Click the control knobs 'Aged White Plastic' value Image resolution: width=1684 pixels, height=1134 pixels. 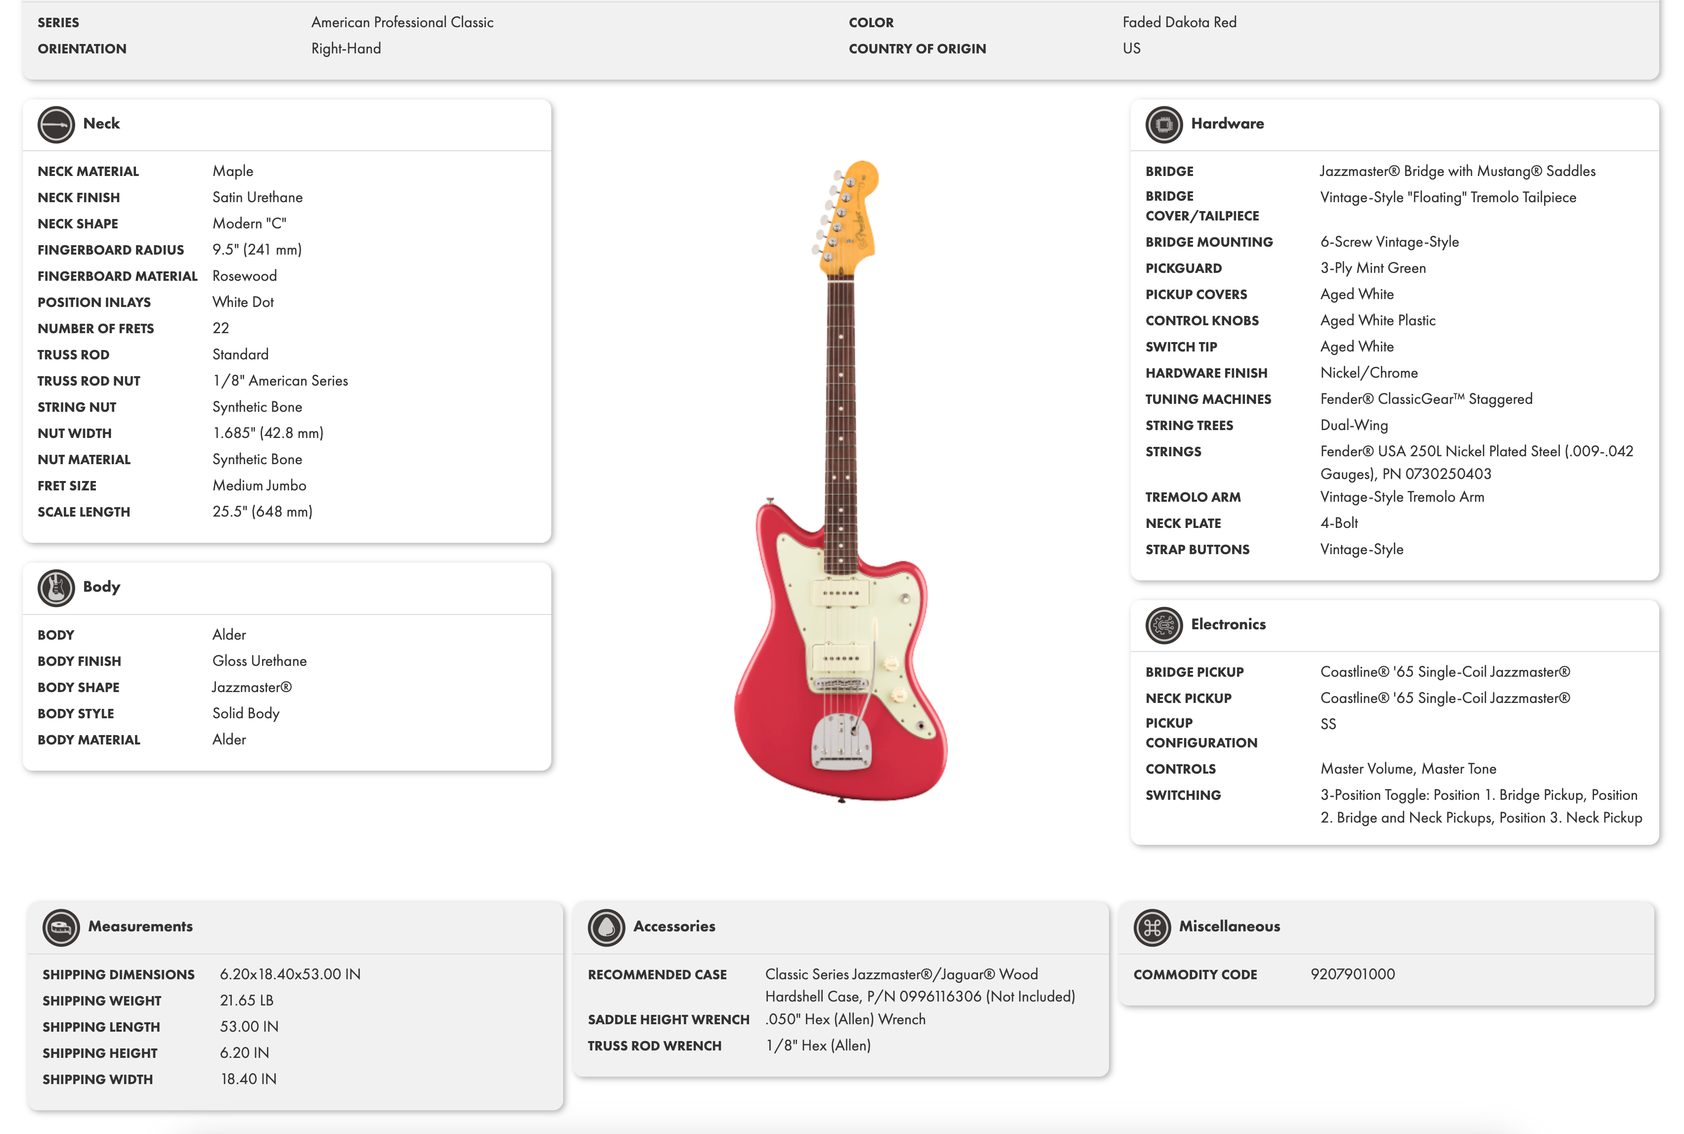(1377, 320)
